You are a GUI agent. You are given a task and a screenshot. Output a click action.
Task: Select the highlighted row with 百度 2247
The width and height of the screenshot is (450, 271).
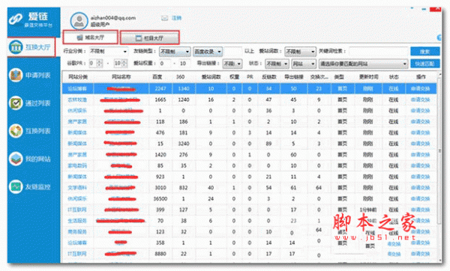[x=250, y=88]
